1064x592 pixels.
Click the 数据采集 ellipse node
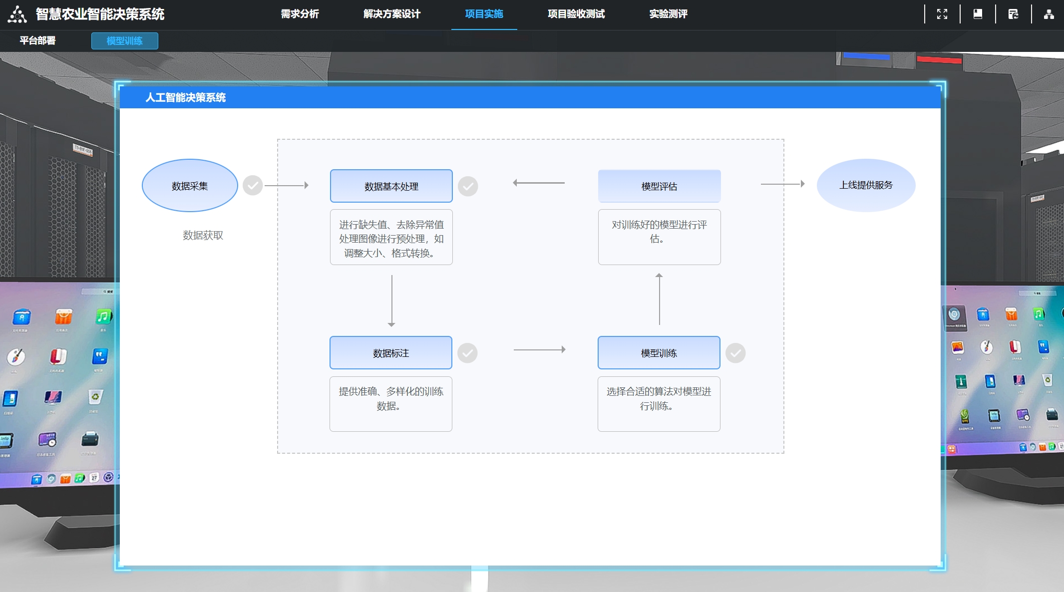click(190, 186)
